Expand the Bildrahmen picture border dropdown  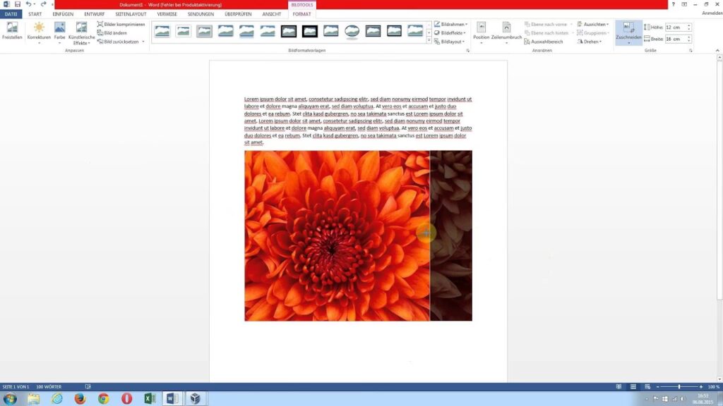tap(453, 24)
